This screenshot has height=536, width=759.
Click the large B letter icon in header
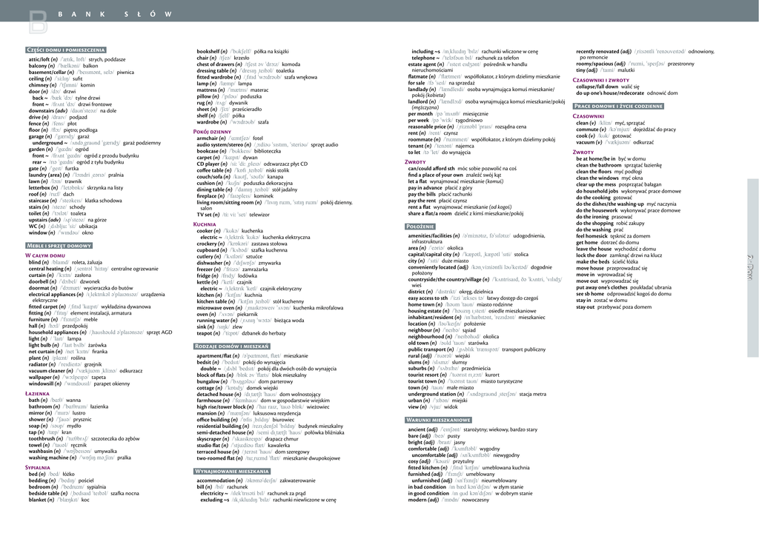36,21
